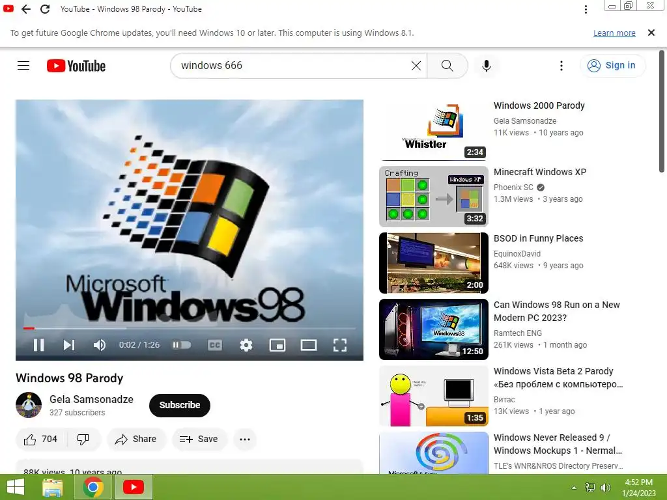Screen dimensions: 667x500
Task: Show hidden system tray icons
Action: 575,488
